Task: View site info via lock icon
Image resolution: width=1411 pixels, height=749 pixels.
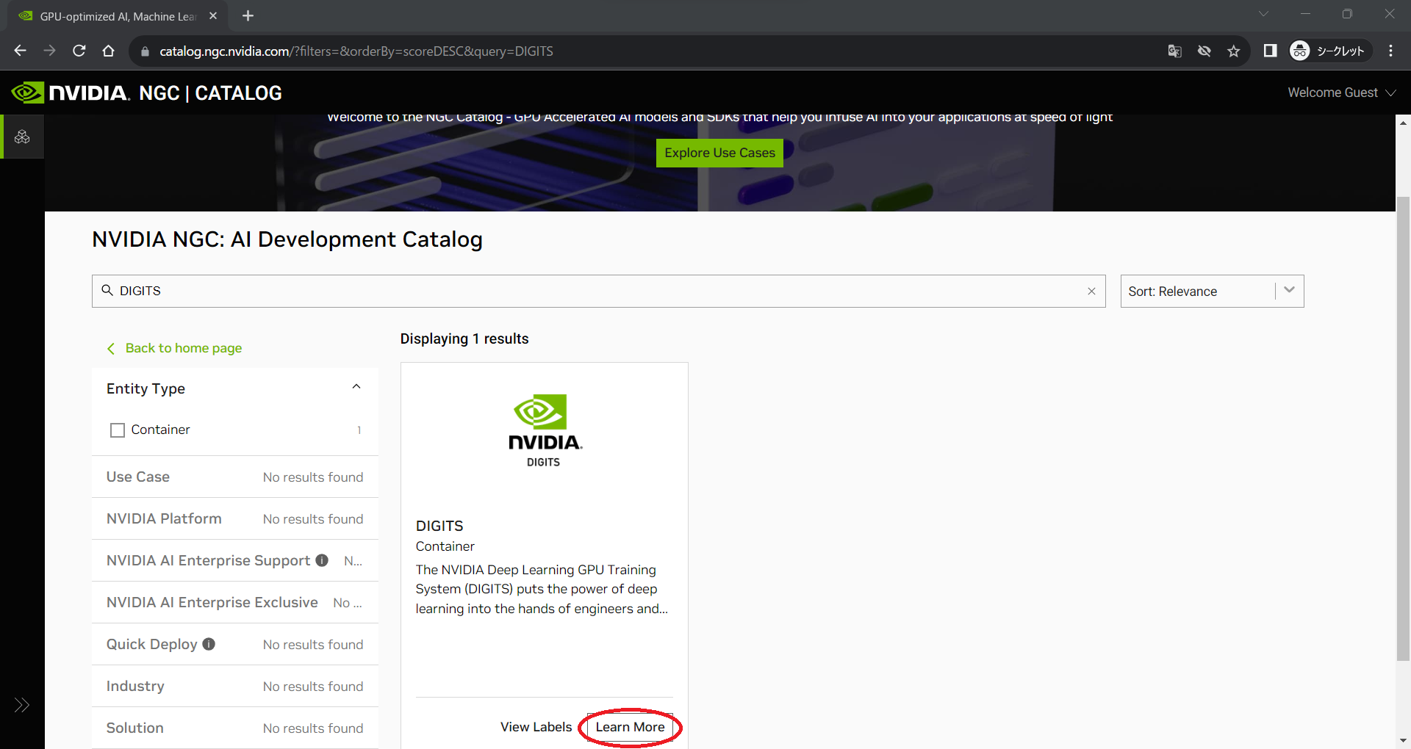Action: click(145, 51)
